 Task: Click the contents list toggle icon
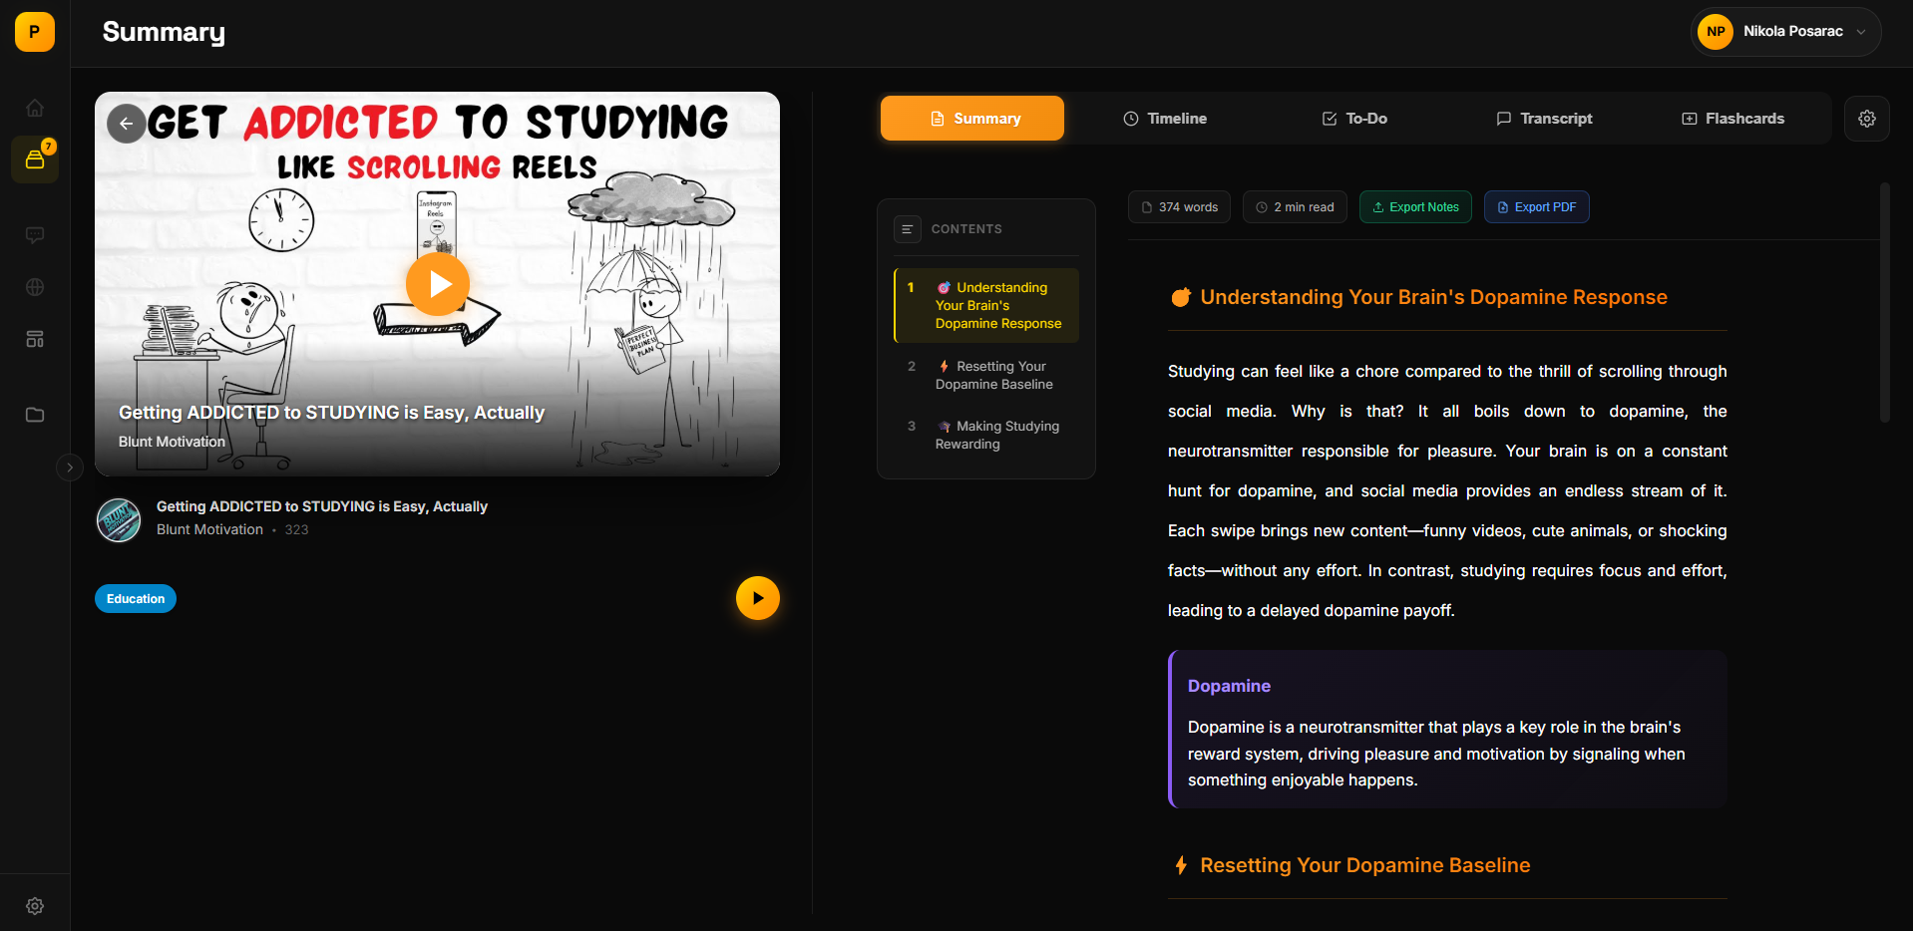click(x=907, y=229)
